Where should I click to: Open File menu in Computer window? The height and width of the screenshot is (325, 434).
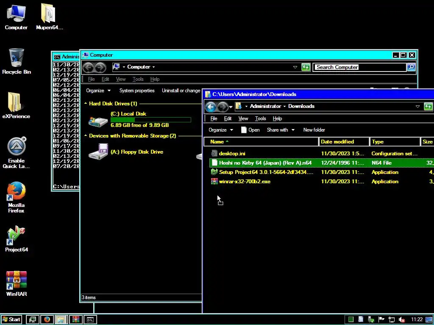pyautogui.click(x=92, y=79)
